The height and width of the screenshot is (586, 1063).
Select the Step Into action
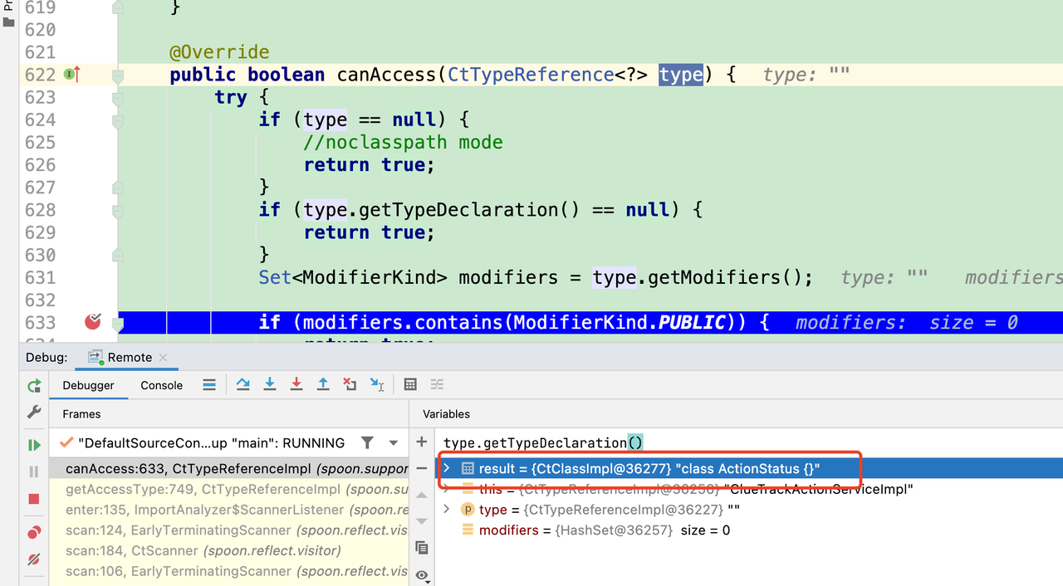click(x=269, y=384)
